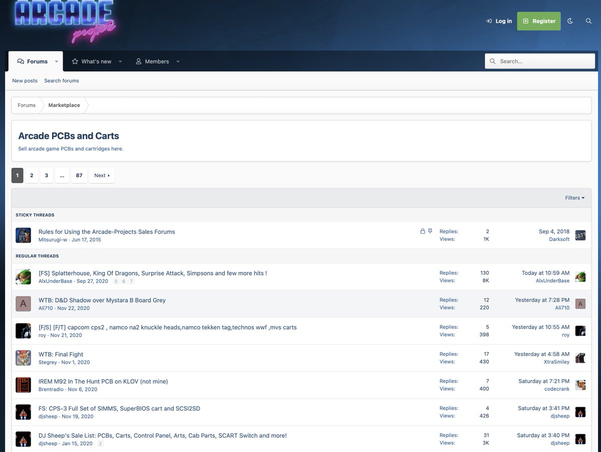
Task: Open roy's last-poster avatar
Action: 580,331
